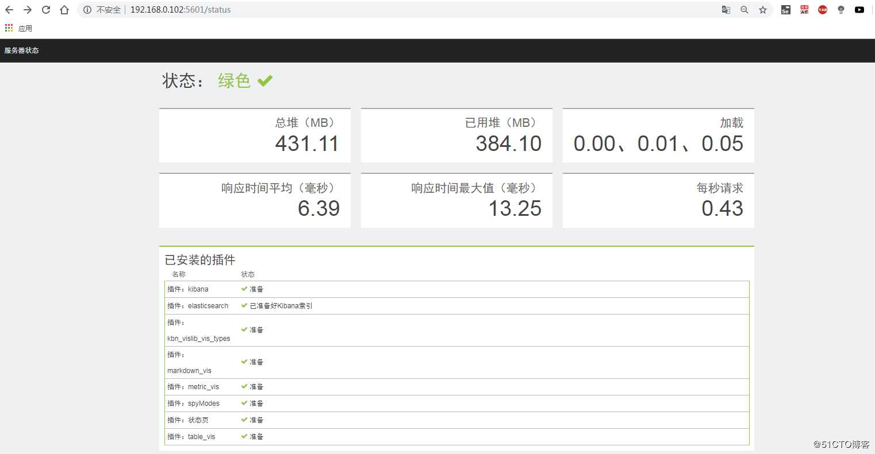875x454 pixels.
Task: Select the 插件: metric_vis row name
Action: point(193,387)
